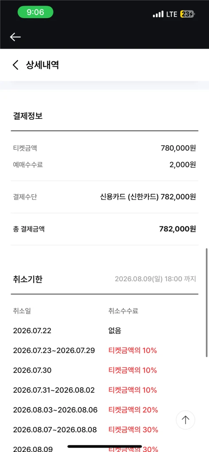Viewport: 209px width, 452px height.
Task: Tap the 2026.08.03~2026.08.06 20% fee row
Action: (x=104, y=410)
